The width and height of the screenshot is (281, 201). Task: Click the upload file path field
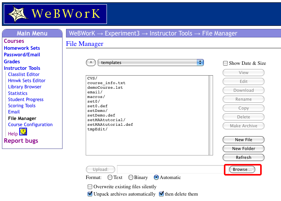click(x=173, y=169)
